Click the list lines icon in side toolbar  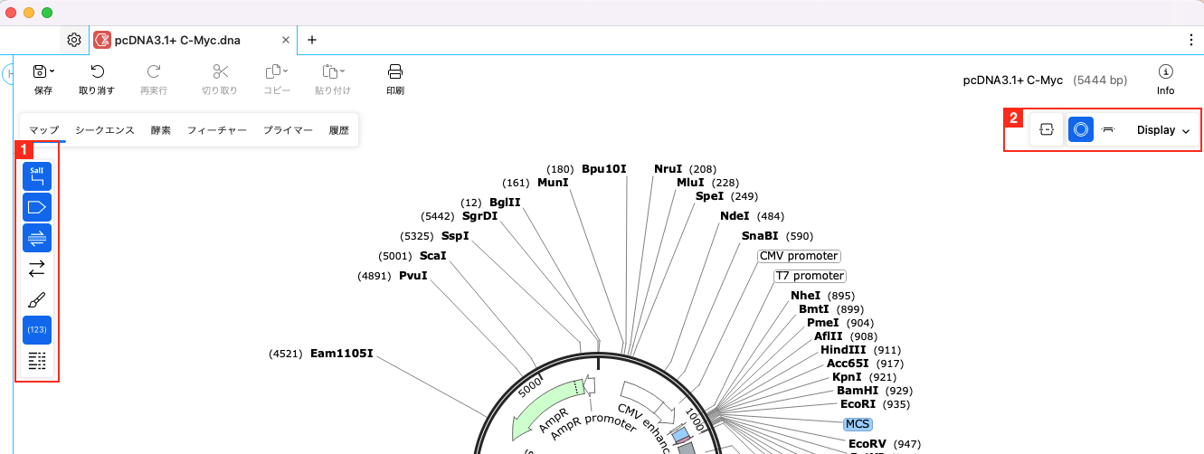(x=37, y=361)
